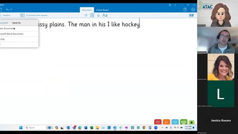
Task: Select the Document tab in dropdown menu
Action: point(4,23)
